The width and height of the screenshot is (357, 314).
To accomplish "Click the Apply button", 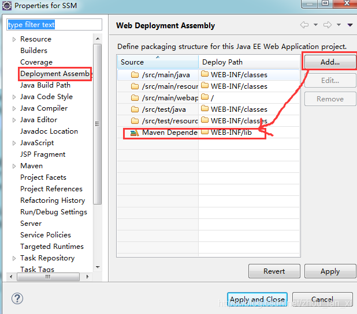I will 330,271.
